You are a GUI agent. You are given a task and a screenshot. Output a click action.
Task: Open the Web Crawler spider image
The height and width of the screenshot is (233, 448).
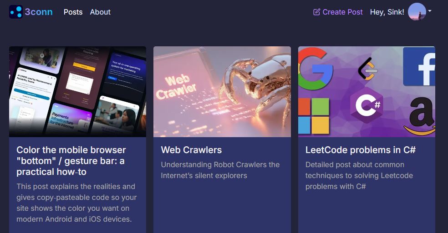pyautogui.click(x=222, y=92)
